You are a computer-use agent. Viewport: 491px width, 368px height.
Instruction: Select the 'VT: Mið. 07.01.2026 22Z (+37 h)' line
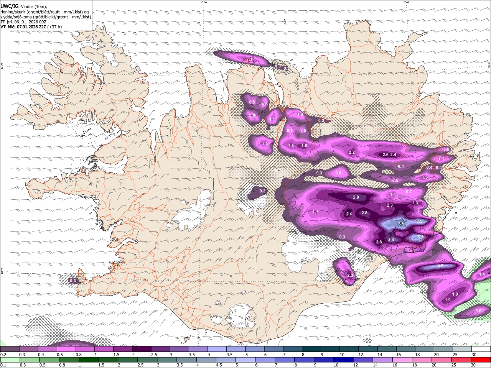tap(31, 27)
